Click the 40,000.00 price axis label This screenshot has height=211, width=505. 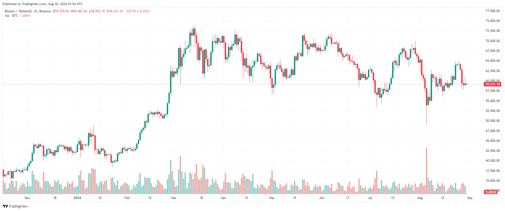(x=493, y=161)
